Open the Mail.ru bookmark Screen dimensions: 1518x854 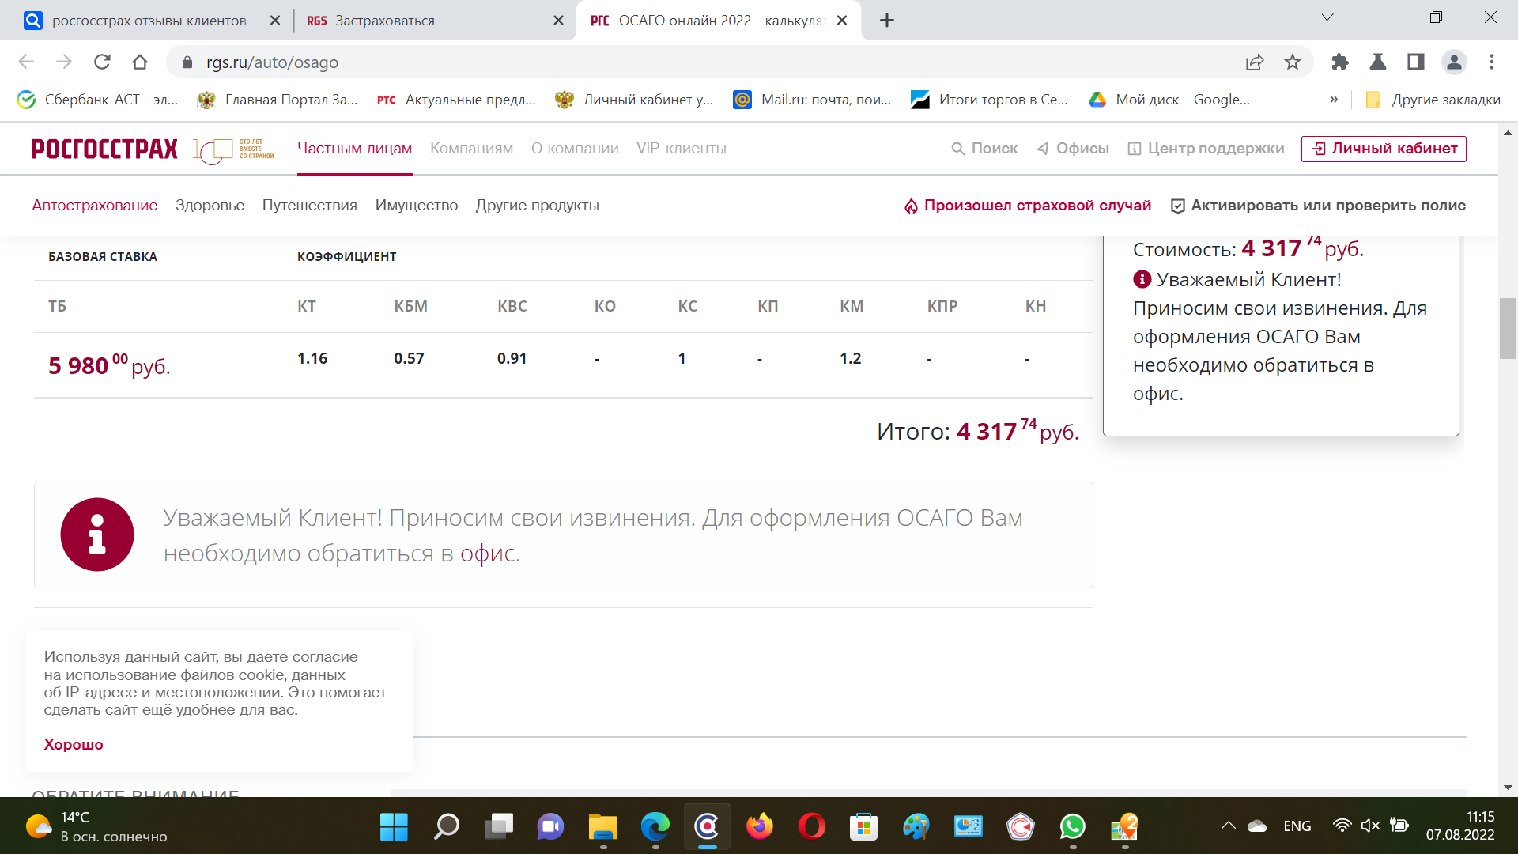[812, 100]
